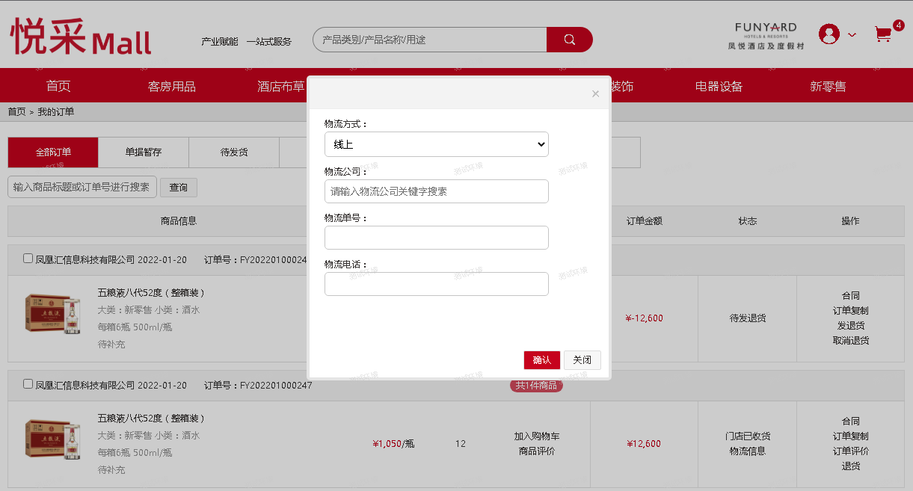Click the 订单评价 action link
913x491 pixels.
tap(851, 451)
